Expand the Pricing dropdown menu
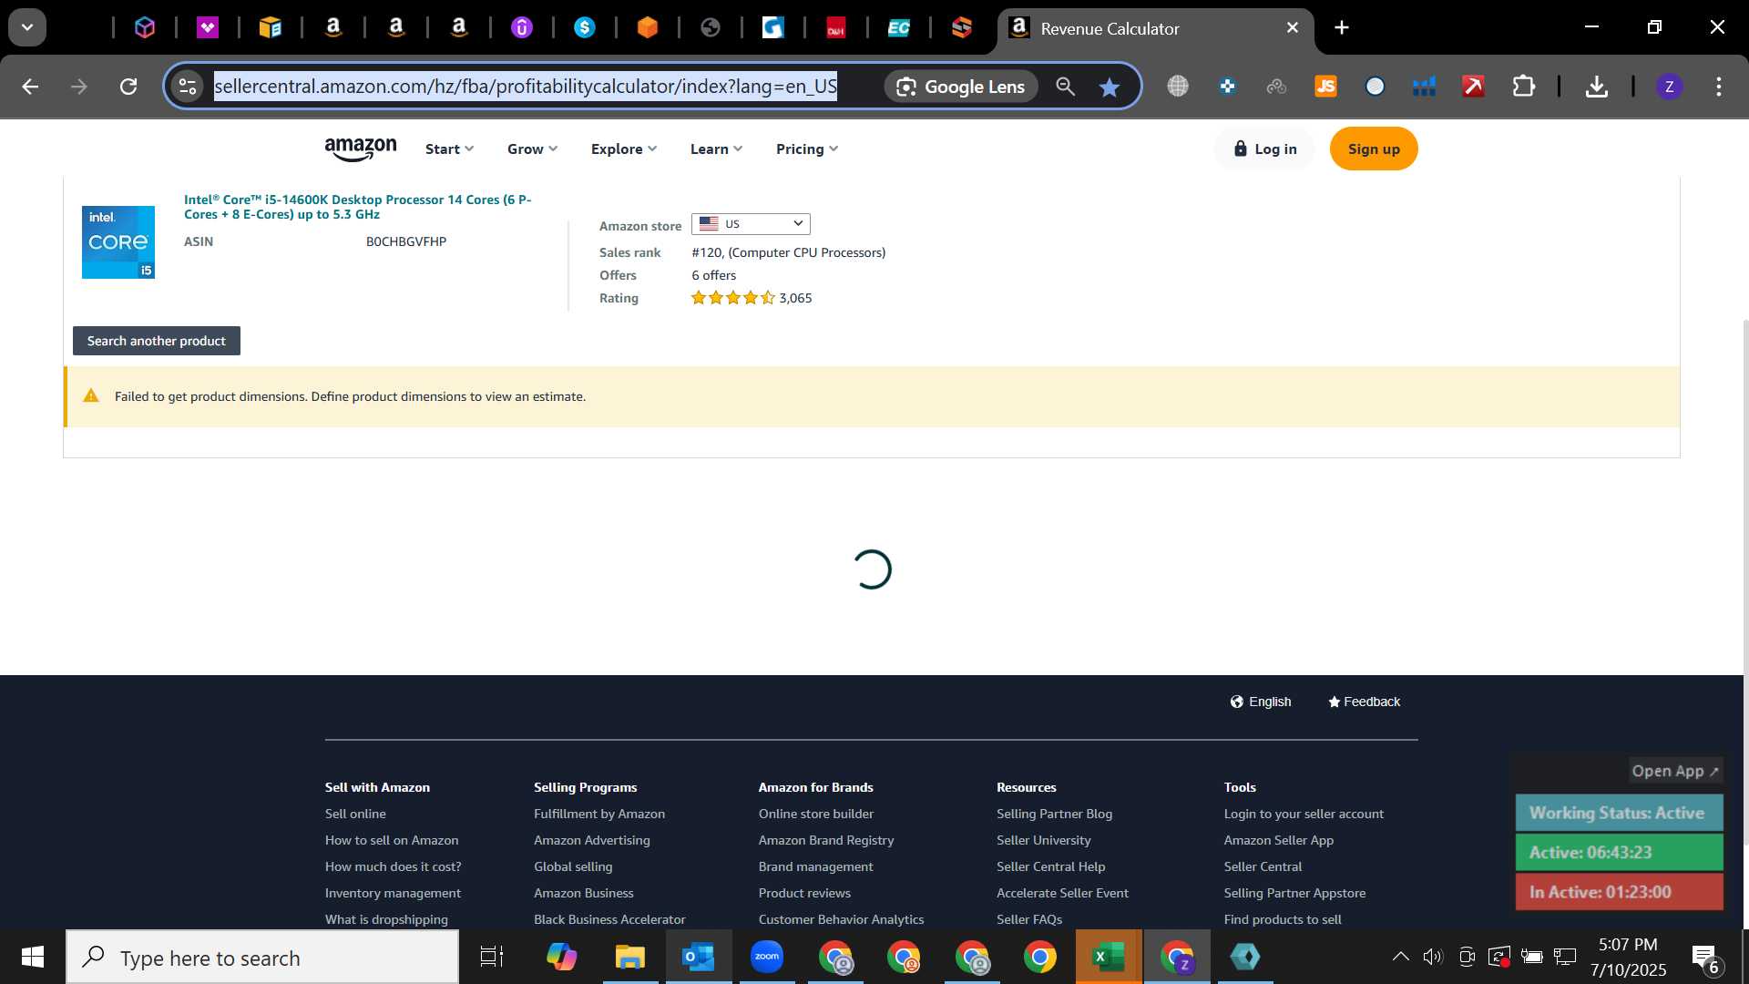1749x984 pixels. pos(807,149)
